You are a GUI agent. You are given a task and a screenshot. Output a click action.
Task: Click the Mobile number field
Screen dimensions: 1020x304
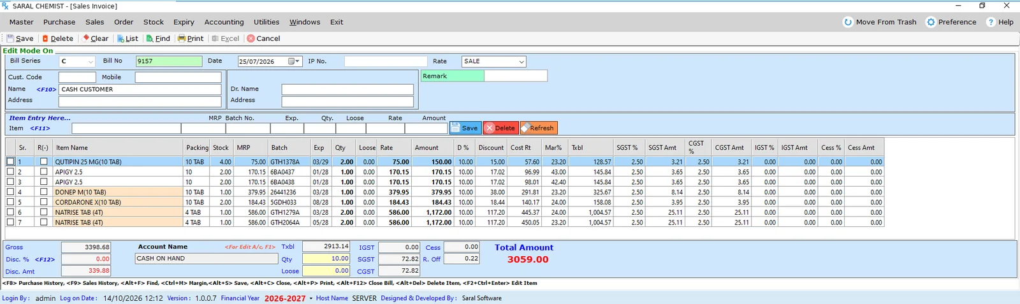[x=178, y=77]
